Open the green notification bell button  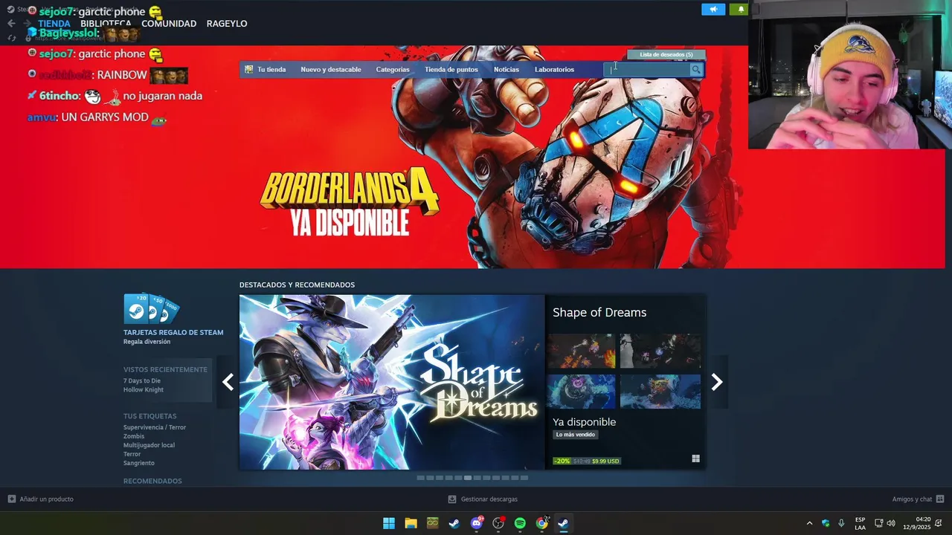[x=739, y=10]
